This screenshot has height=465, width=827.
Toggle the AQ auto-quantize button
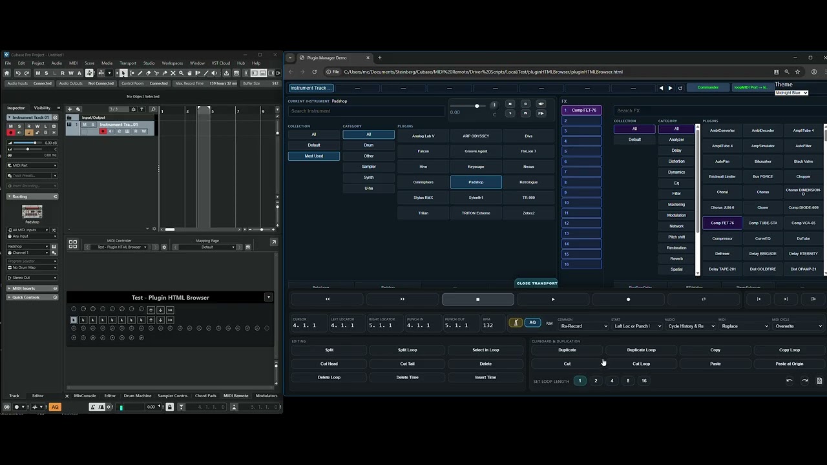point(532,323)
